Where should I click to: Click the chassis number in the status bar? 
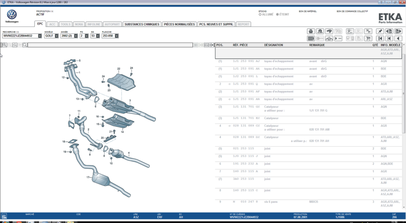coord(244,217)
